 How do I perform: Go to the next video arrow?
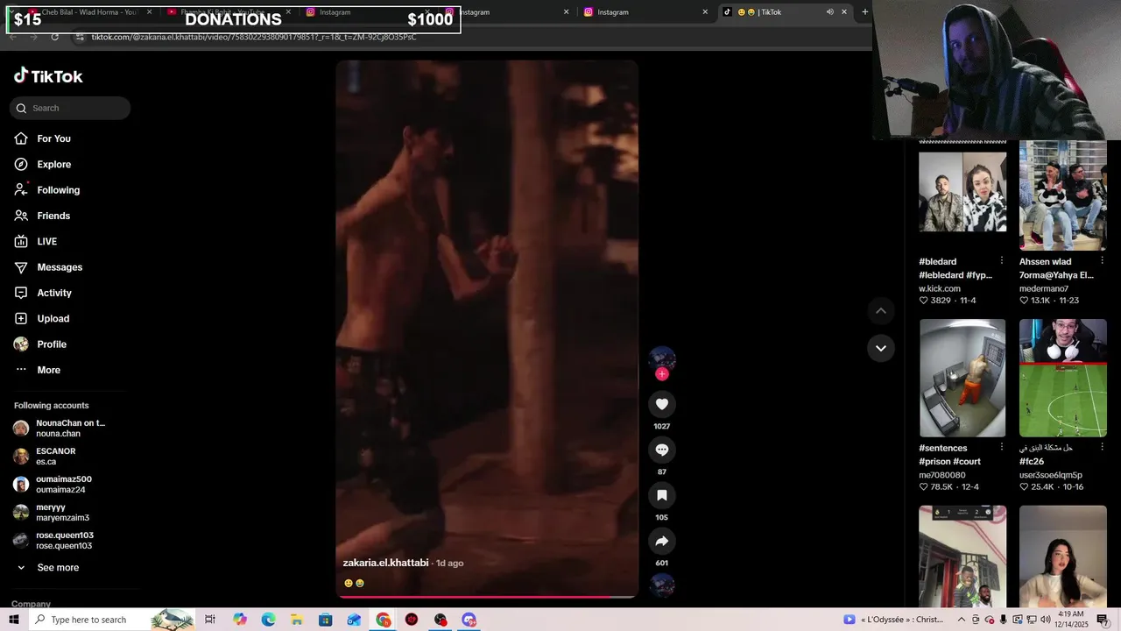coord(881,348)
